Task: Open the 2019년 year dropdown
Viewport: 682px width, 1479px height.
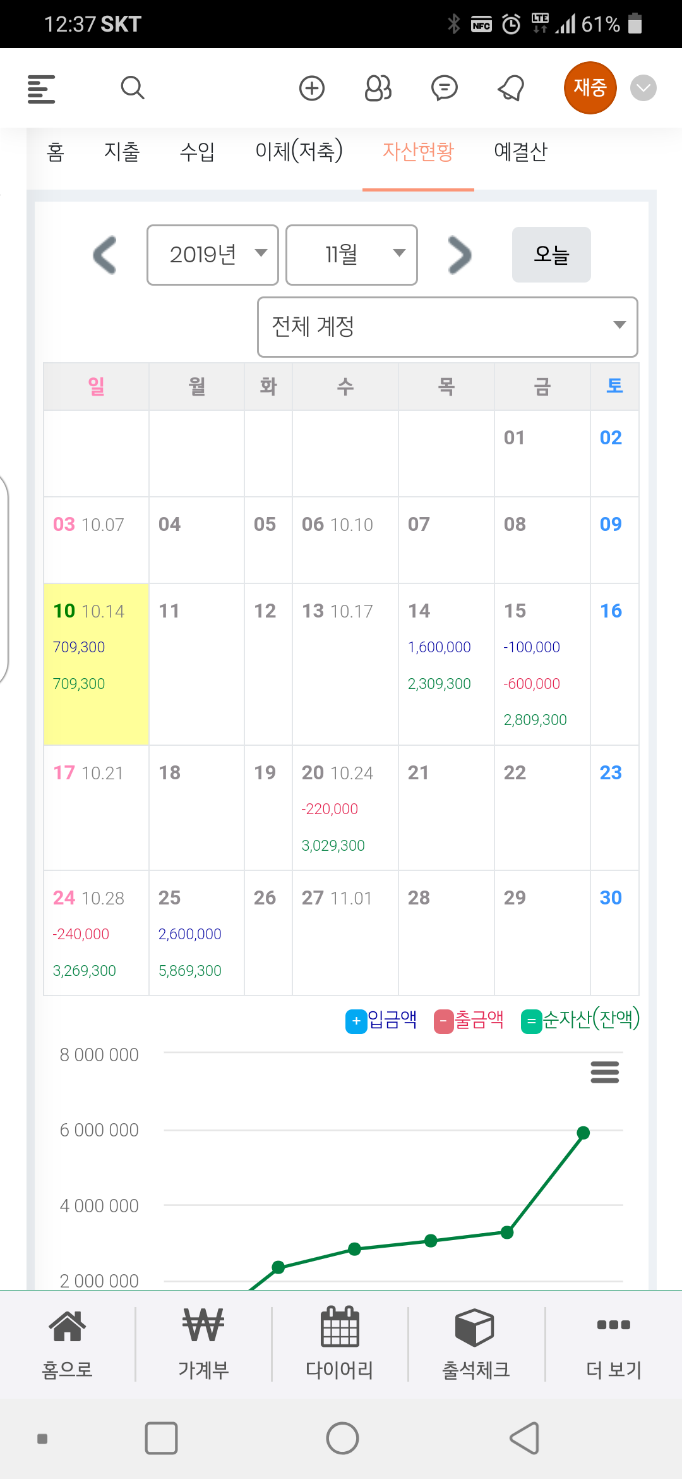Action: 213,255
